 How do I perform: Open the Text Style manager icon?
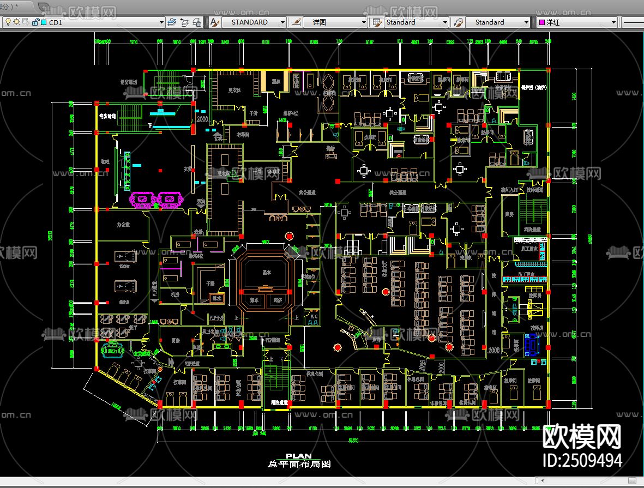[214, 22]
